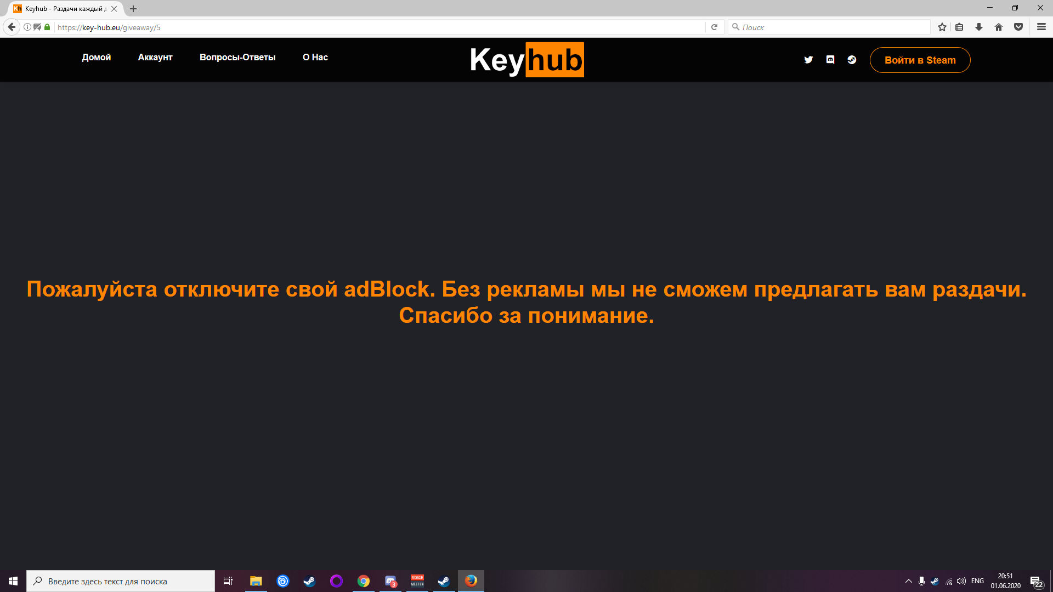Open Keyhub Twitter page icon

[x=808, y=60]
